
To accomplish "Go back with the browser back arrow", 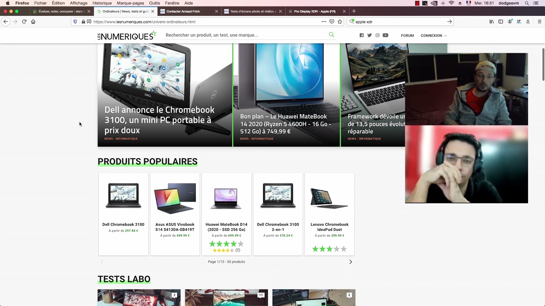I will 6,22.
